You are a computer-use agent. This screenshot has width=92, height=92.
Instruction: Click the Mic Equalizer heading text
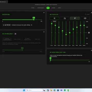point(54,15)
